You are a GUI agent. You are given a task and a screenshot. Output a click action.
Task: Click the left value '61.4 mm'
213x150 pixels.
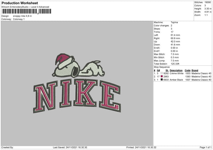click(x=175, y=35)
